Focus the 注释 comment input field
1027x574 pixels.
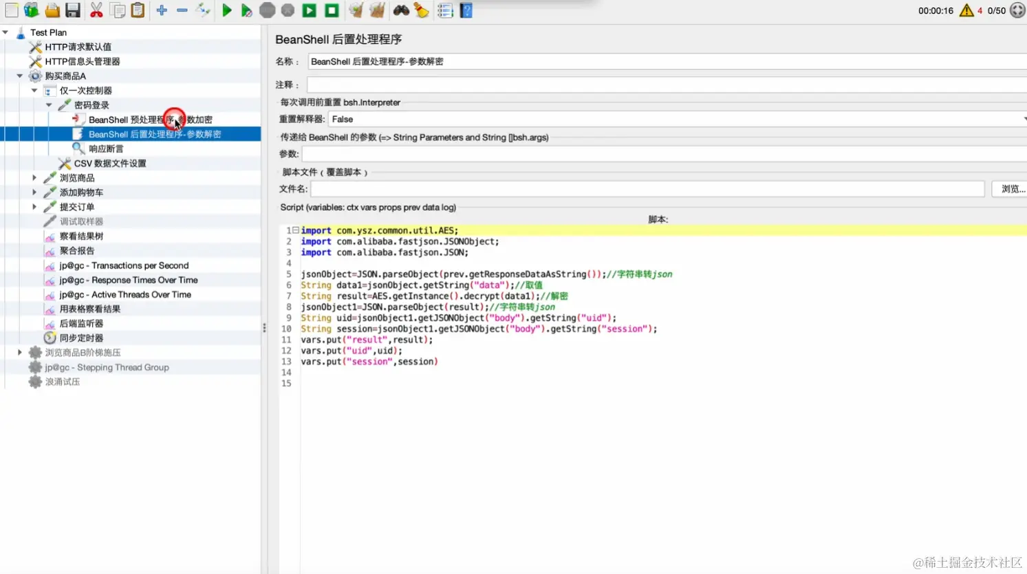(667, 85)
